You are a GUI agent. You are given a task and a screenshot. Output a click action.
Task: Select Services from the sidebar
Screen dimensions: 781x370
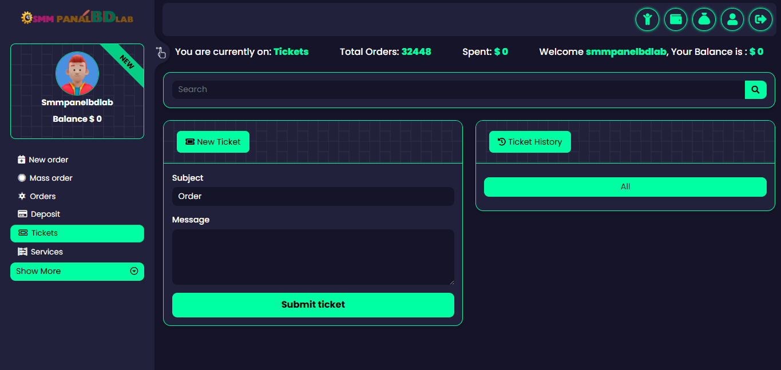click(x=46, y=252)
